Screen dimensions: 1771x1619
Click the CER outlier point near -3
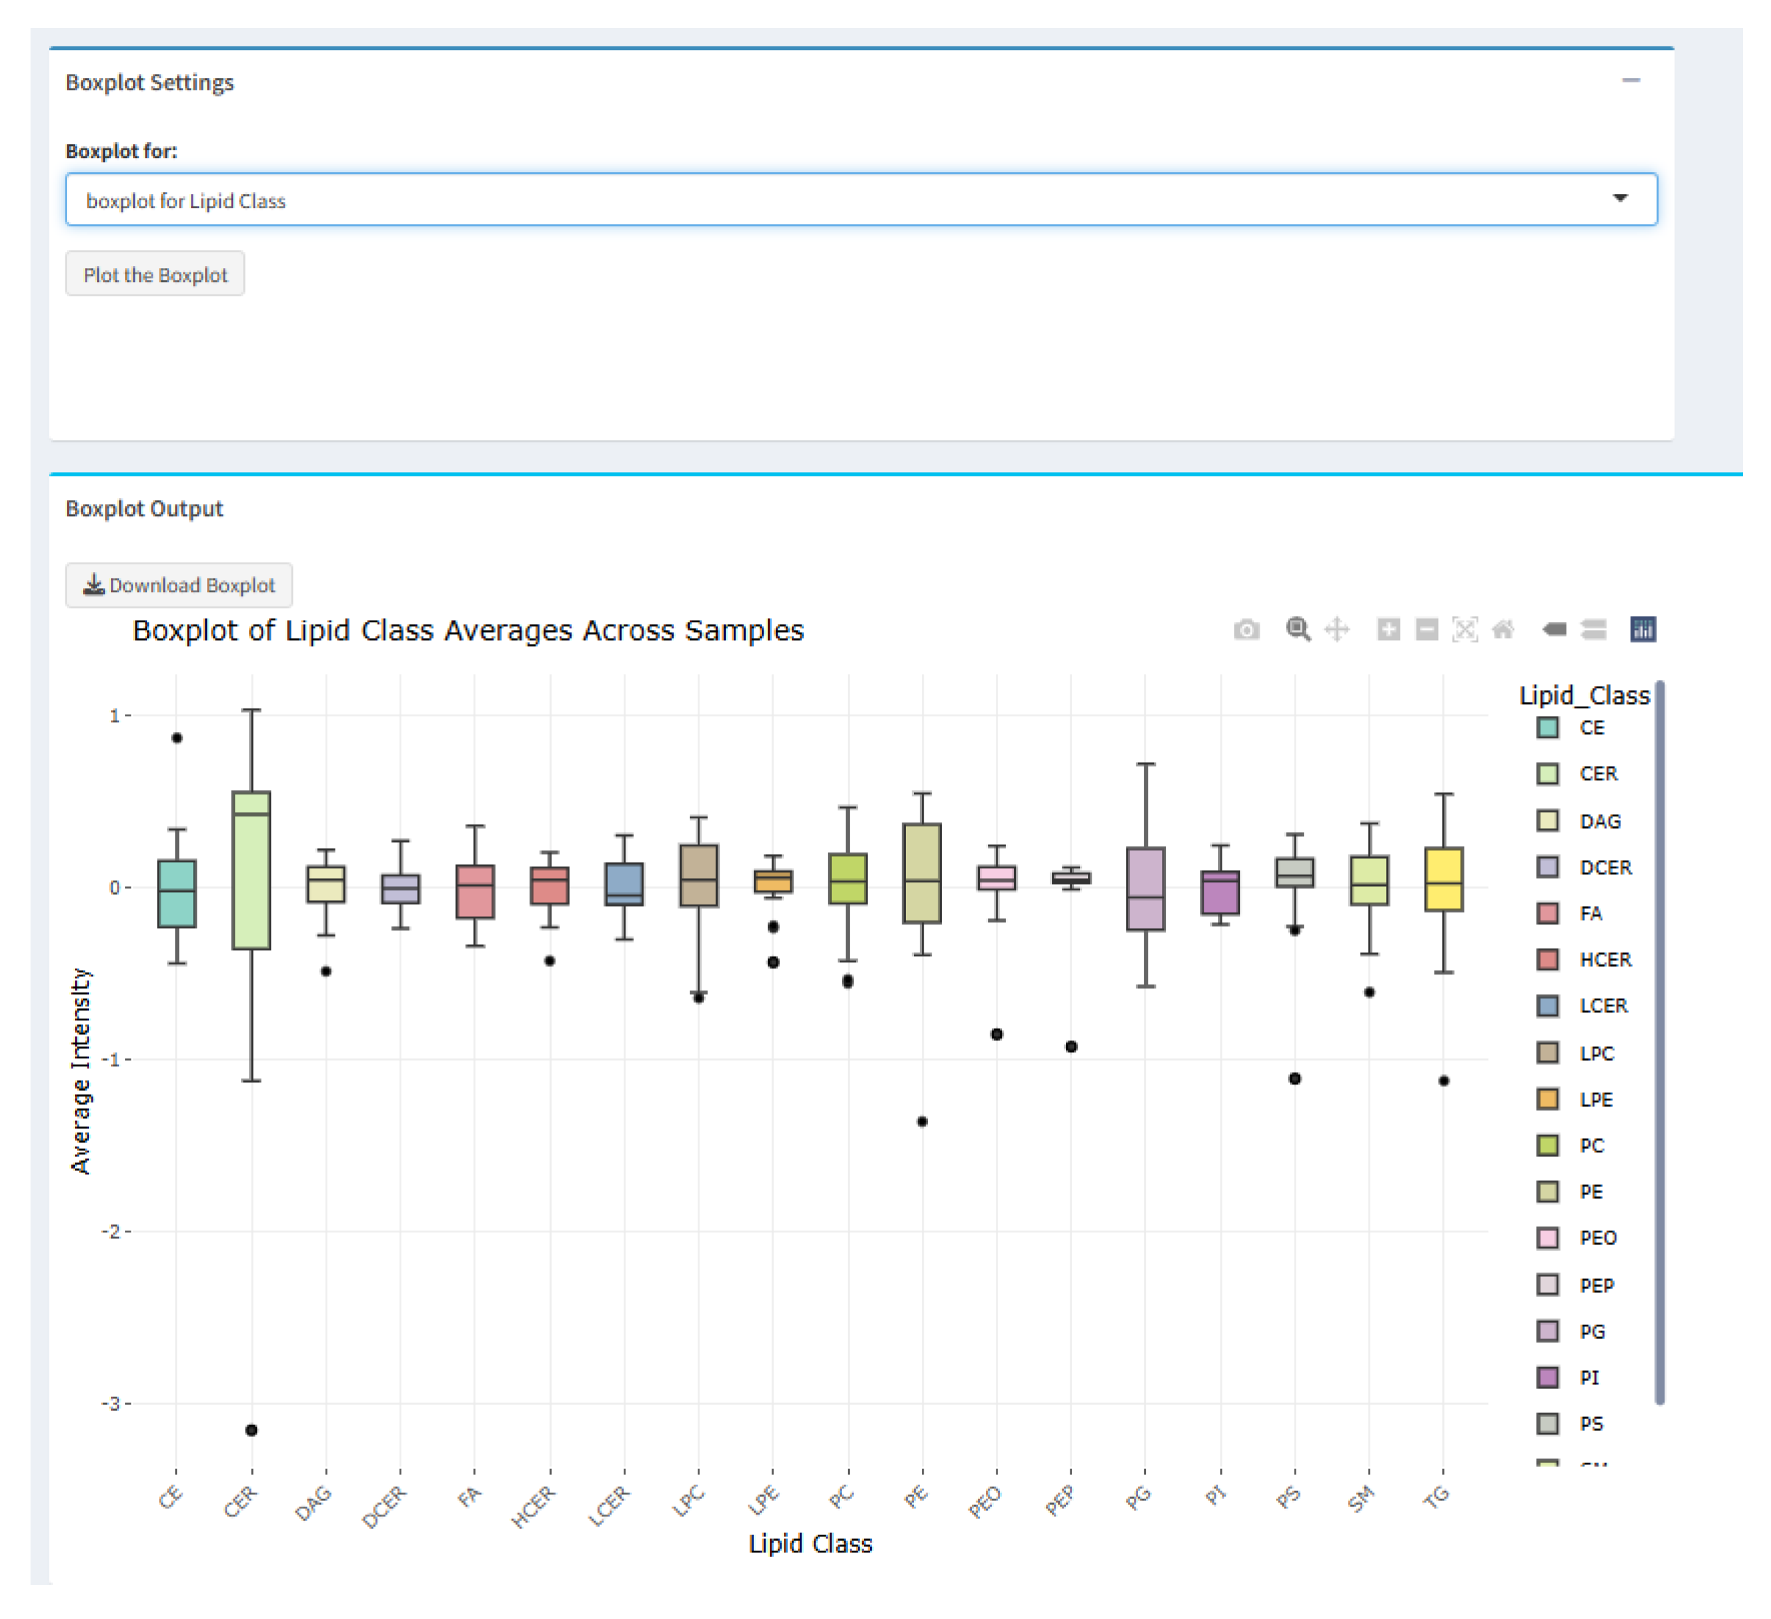pyautogui.click(x=251, y=1430)
